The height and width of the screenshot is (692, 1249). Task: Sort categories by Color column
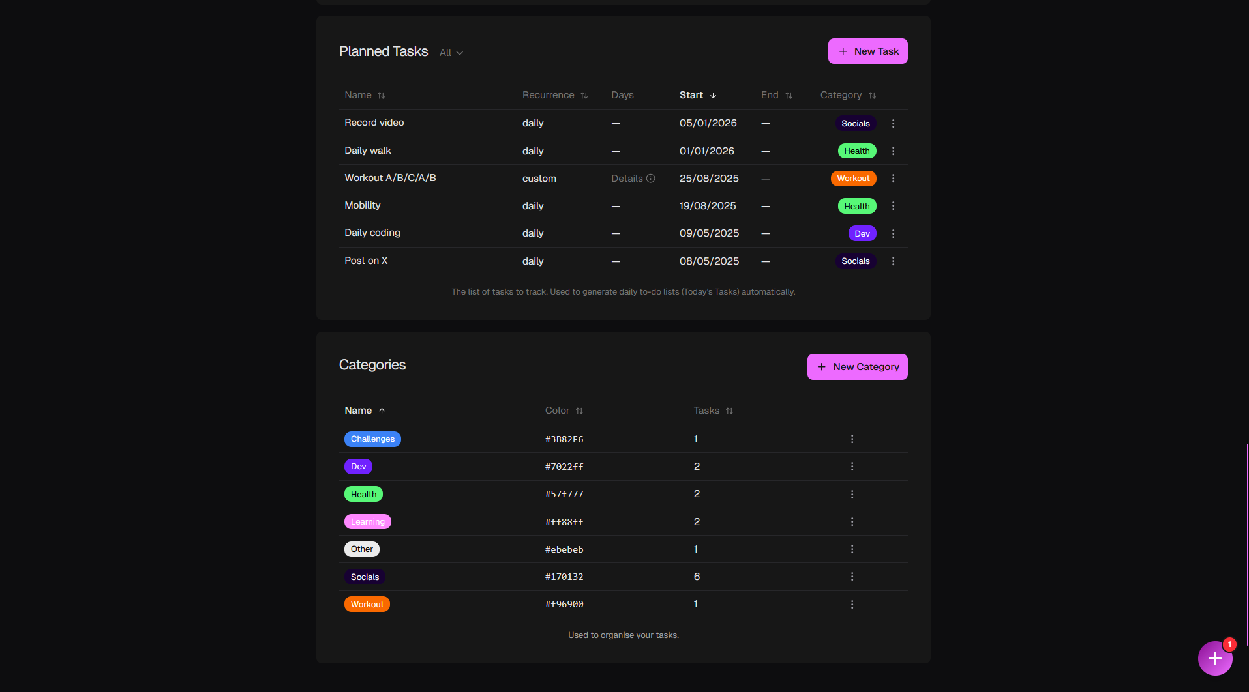coord(564,411)
